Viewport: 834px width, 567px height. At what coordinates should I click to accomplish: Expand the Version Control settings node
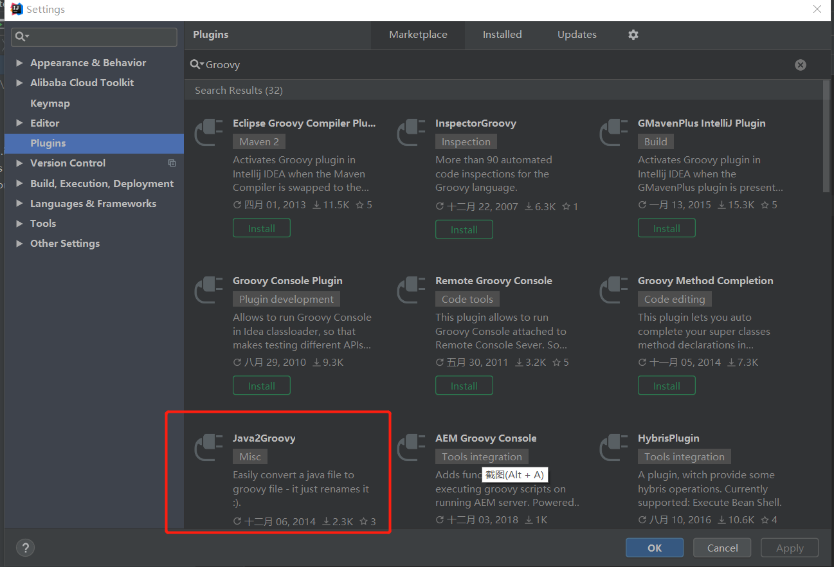pyautogui.click(x=19, y=163)
